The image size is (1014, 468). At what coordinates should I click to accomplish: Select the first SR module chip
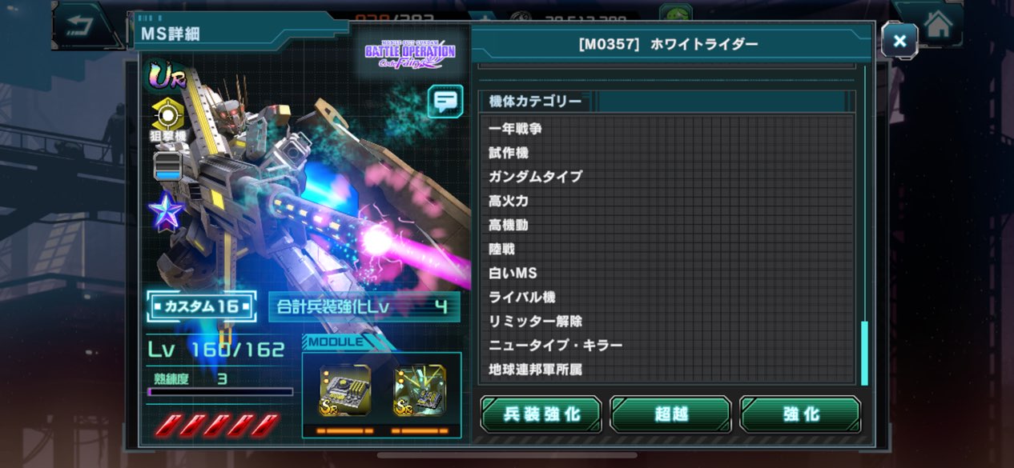(345, 390)
